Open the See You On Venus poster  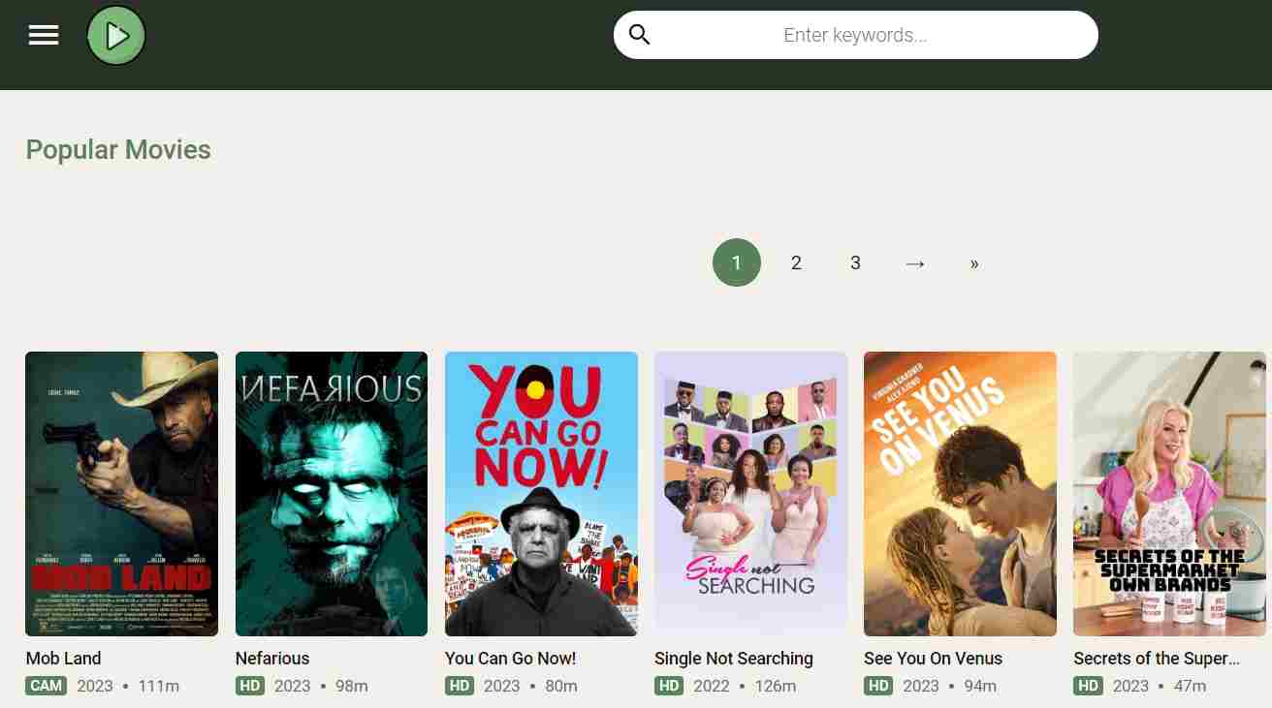point(960,494)
